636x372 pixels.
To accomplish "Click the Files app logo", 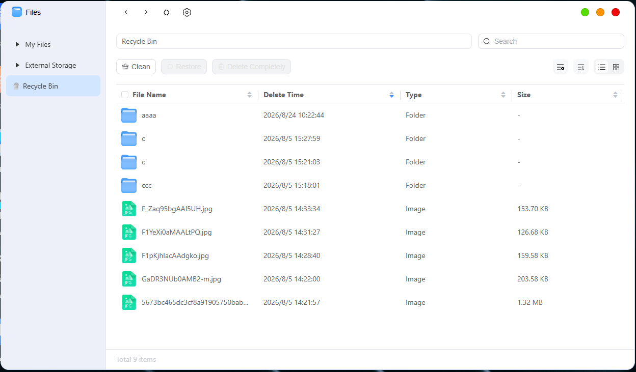I will click(17, 12).
